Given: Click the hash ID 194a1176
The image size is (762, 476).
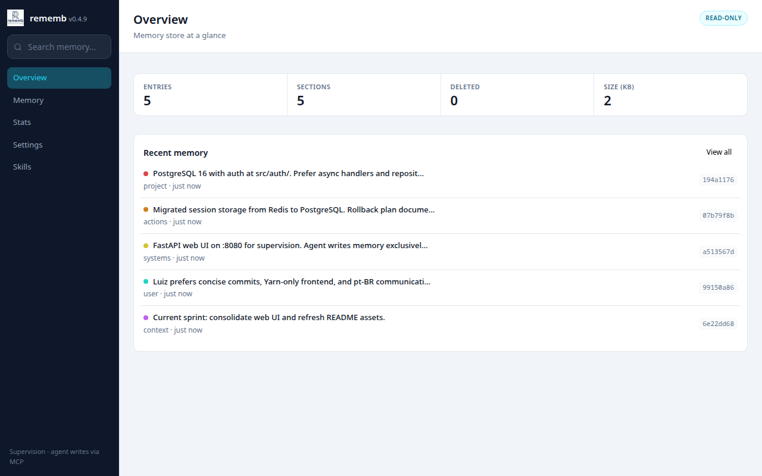Looking at the screenshot, I should click(718, 180).
